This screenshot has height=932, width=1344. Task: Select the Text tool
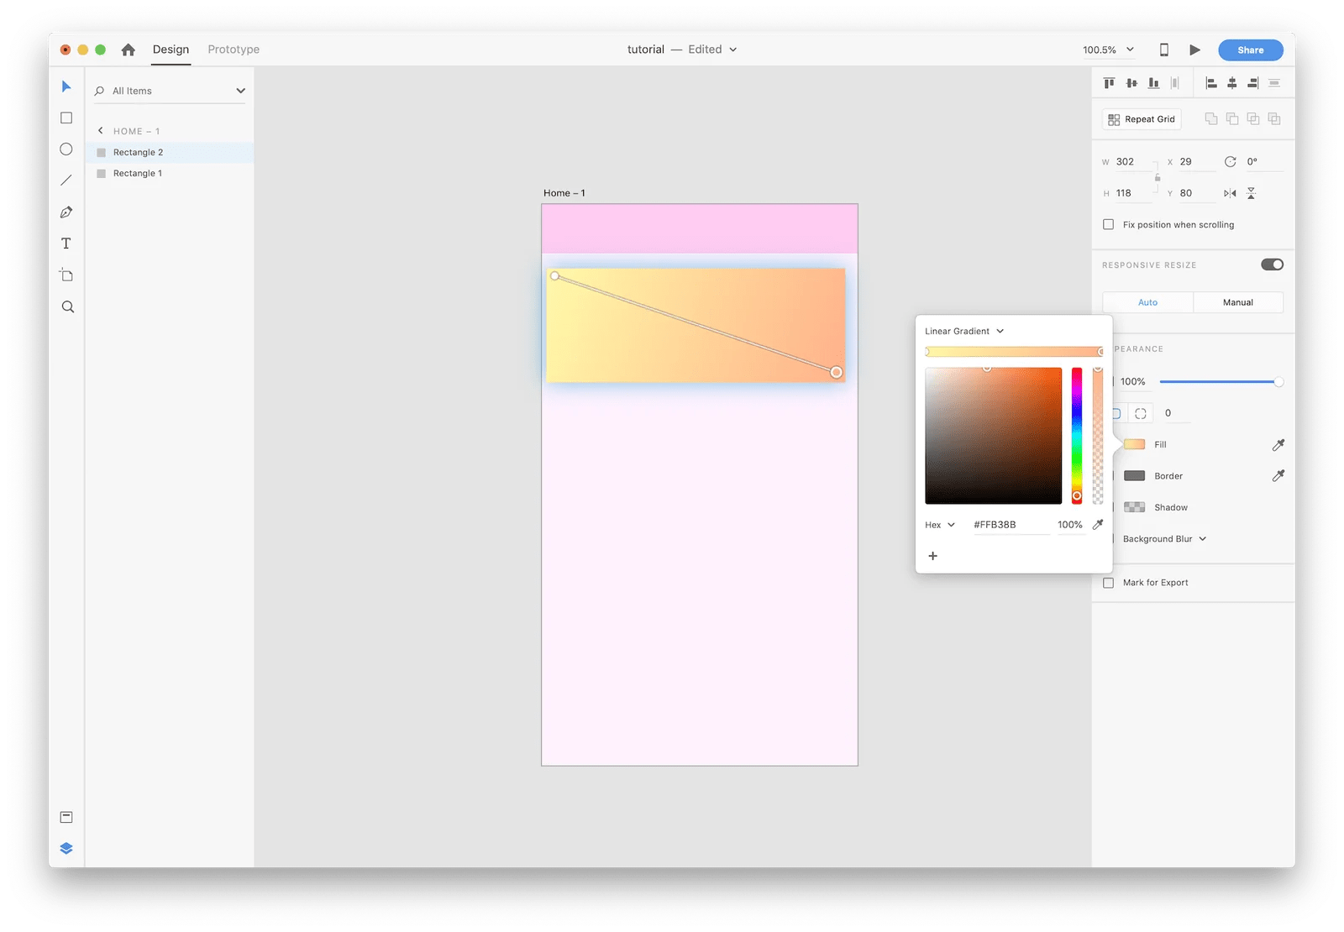coord(66,243)
